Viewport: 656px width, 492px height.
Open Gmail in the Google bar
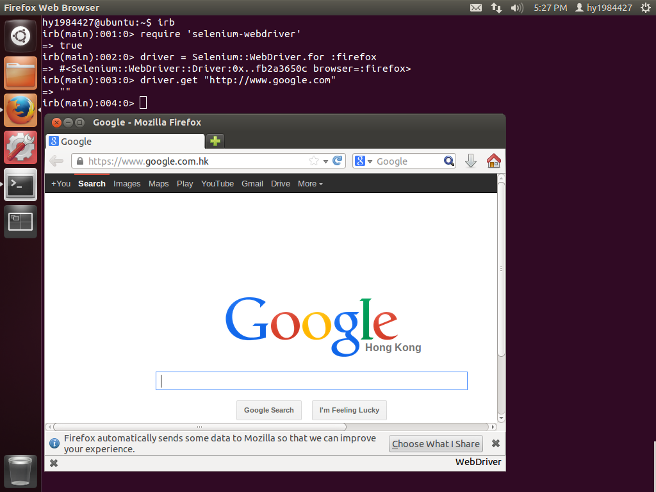click(252, 184)
